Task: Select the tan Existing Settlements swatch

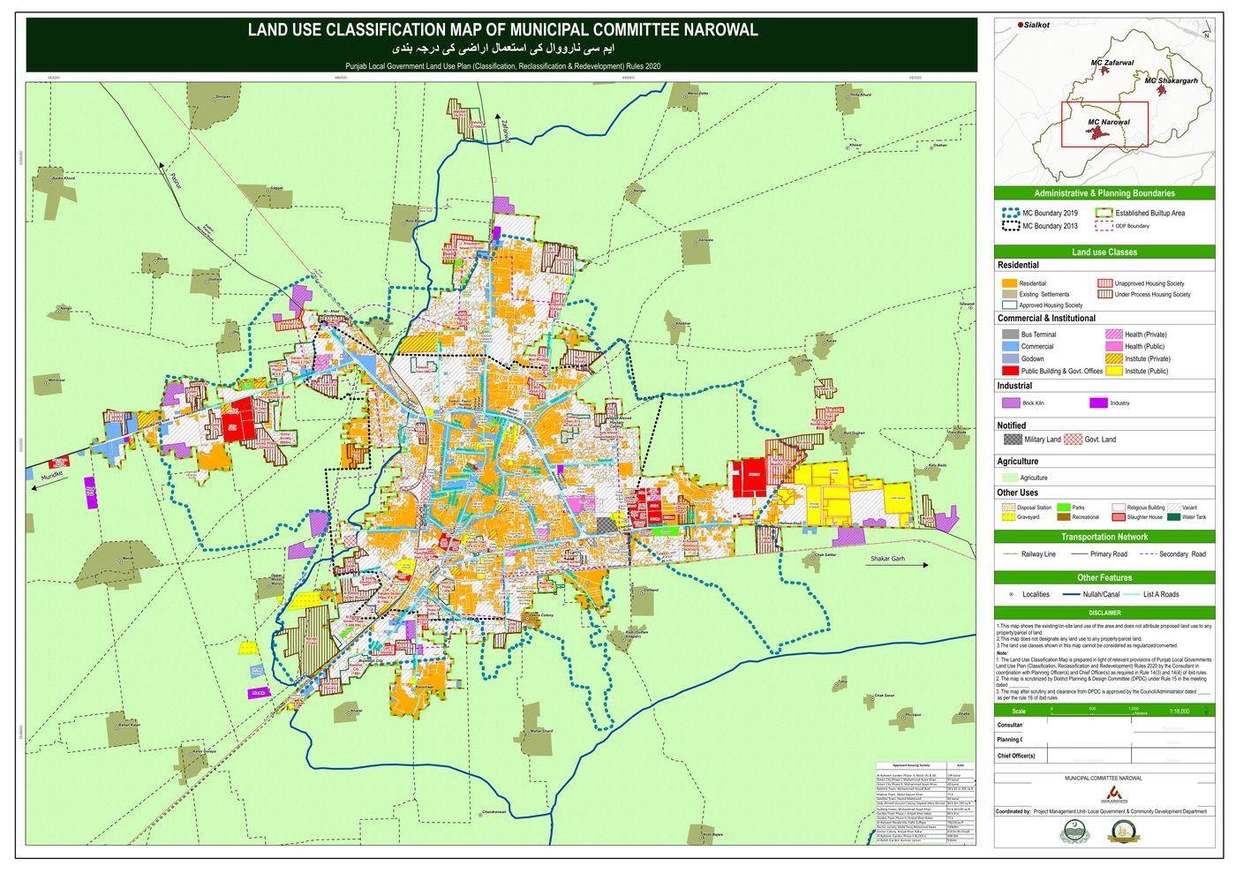Action: 1008,294
